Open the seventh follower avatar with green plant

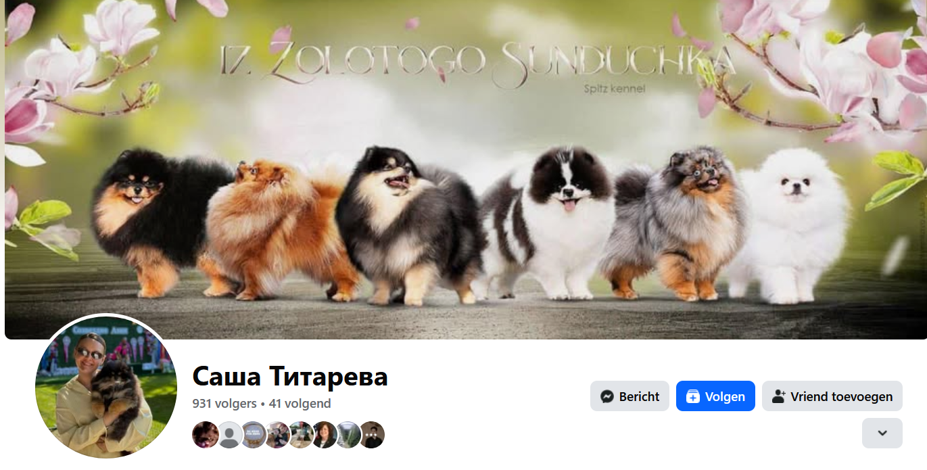coord(348,435)
